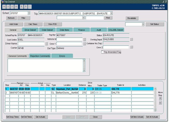The width and height of the screenshot is (169, 122).
Task: Jump to last record with >> toolbar button
Action: click(16, 7)
